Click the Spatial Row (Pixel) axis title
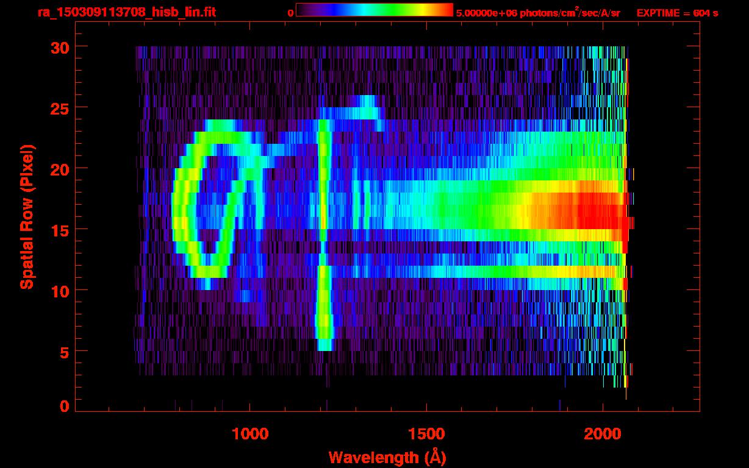 click(x=27, y=217)
